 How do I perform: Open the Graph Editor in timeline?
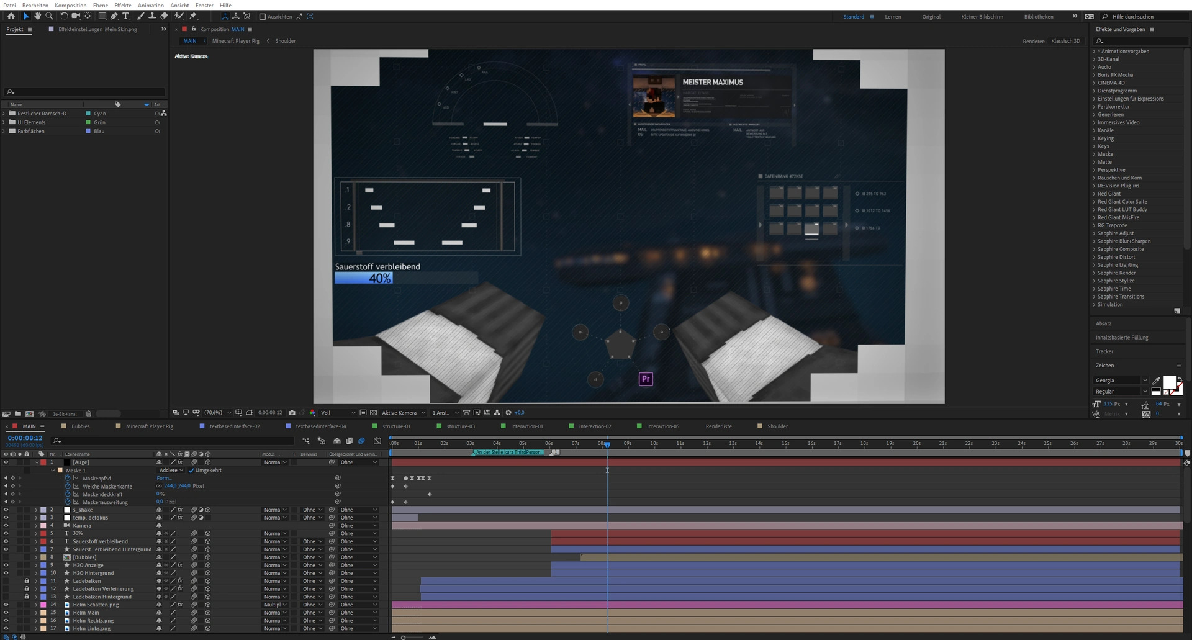pos(377,441)
